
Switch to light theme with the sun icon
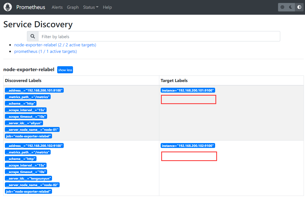[282, 7]
